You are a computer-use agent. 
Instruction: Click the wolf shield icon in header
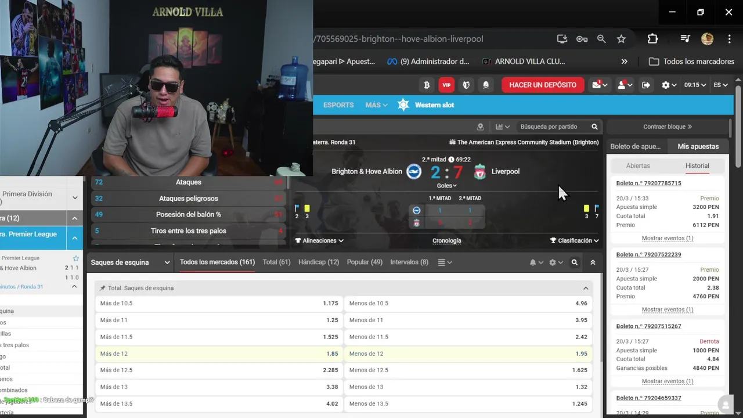[x=466, y=85]
